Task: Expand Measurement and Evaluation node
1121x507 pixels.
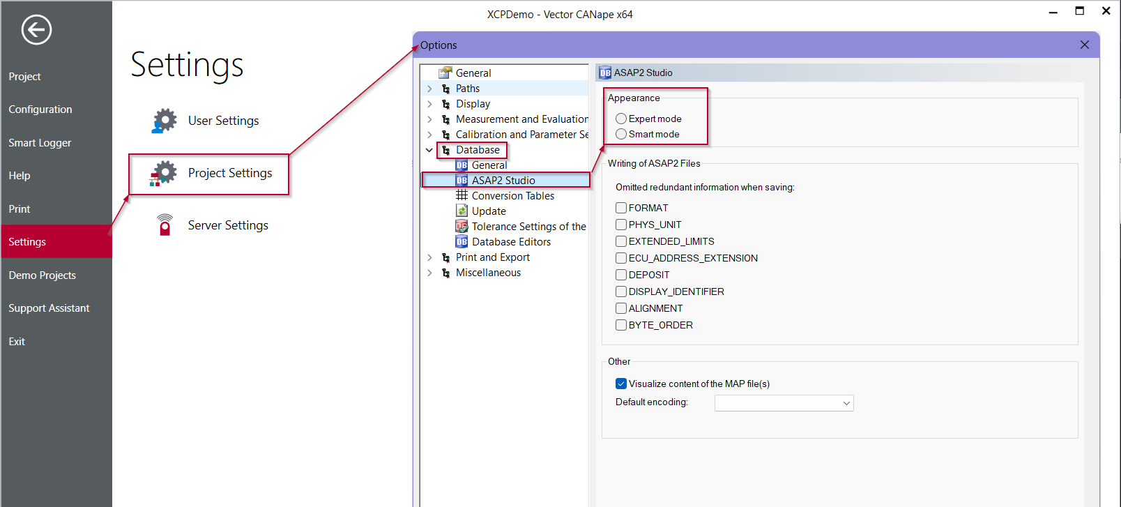Action: pyautogui.click(x=429, y=119)
